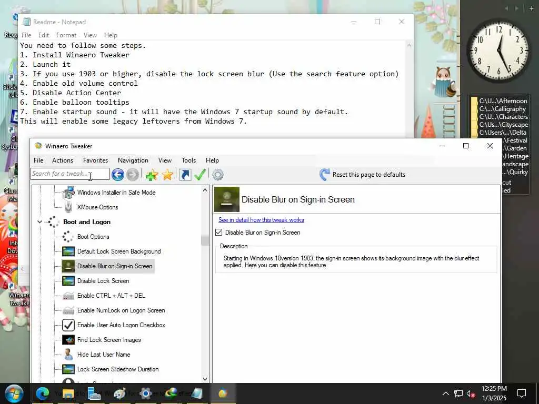Image resolution: width=539 pixels, height=404 pixels.
Task: Open the Notepad Help menu
Action: tap(111, 35)
